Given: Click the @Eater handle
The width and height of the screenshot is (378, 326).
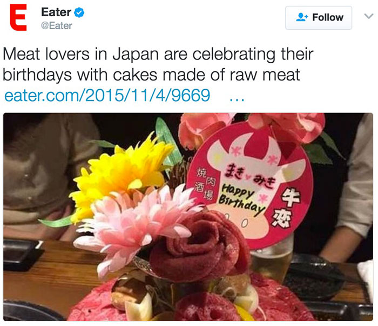Looking at the screenshot, I should 57,25.
